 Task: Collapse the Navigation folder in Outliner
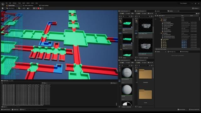coord(160,33)
